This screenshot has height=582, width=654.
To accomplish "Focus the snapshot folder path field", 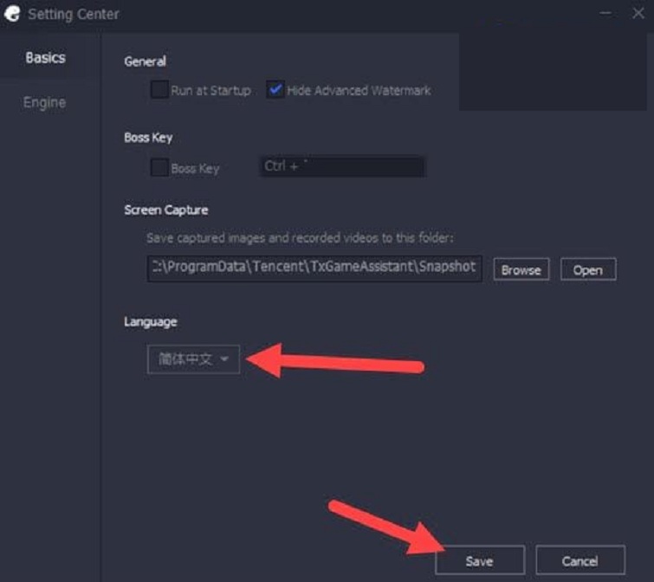I will click(314, 268).
